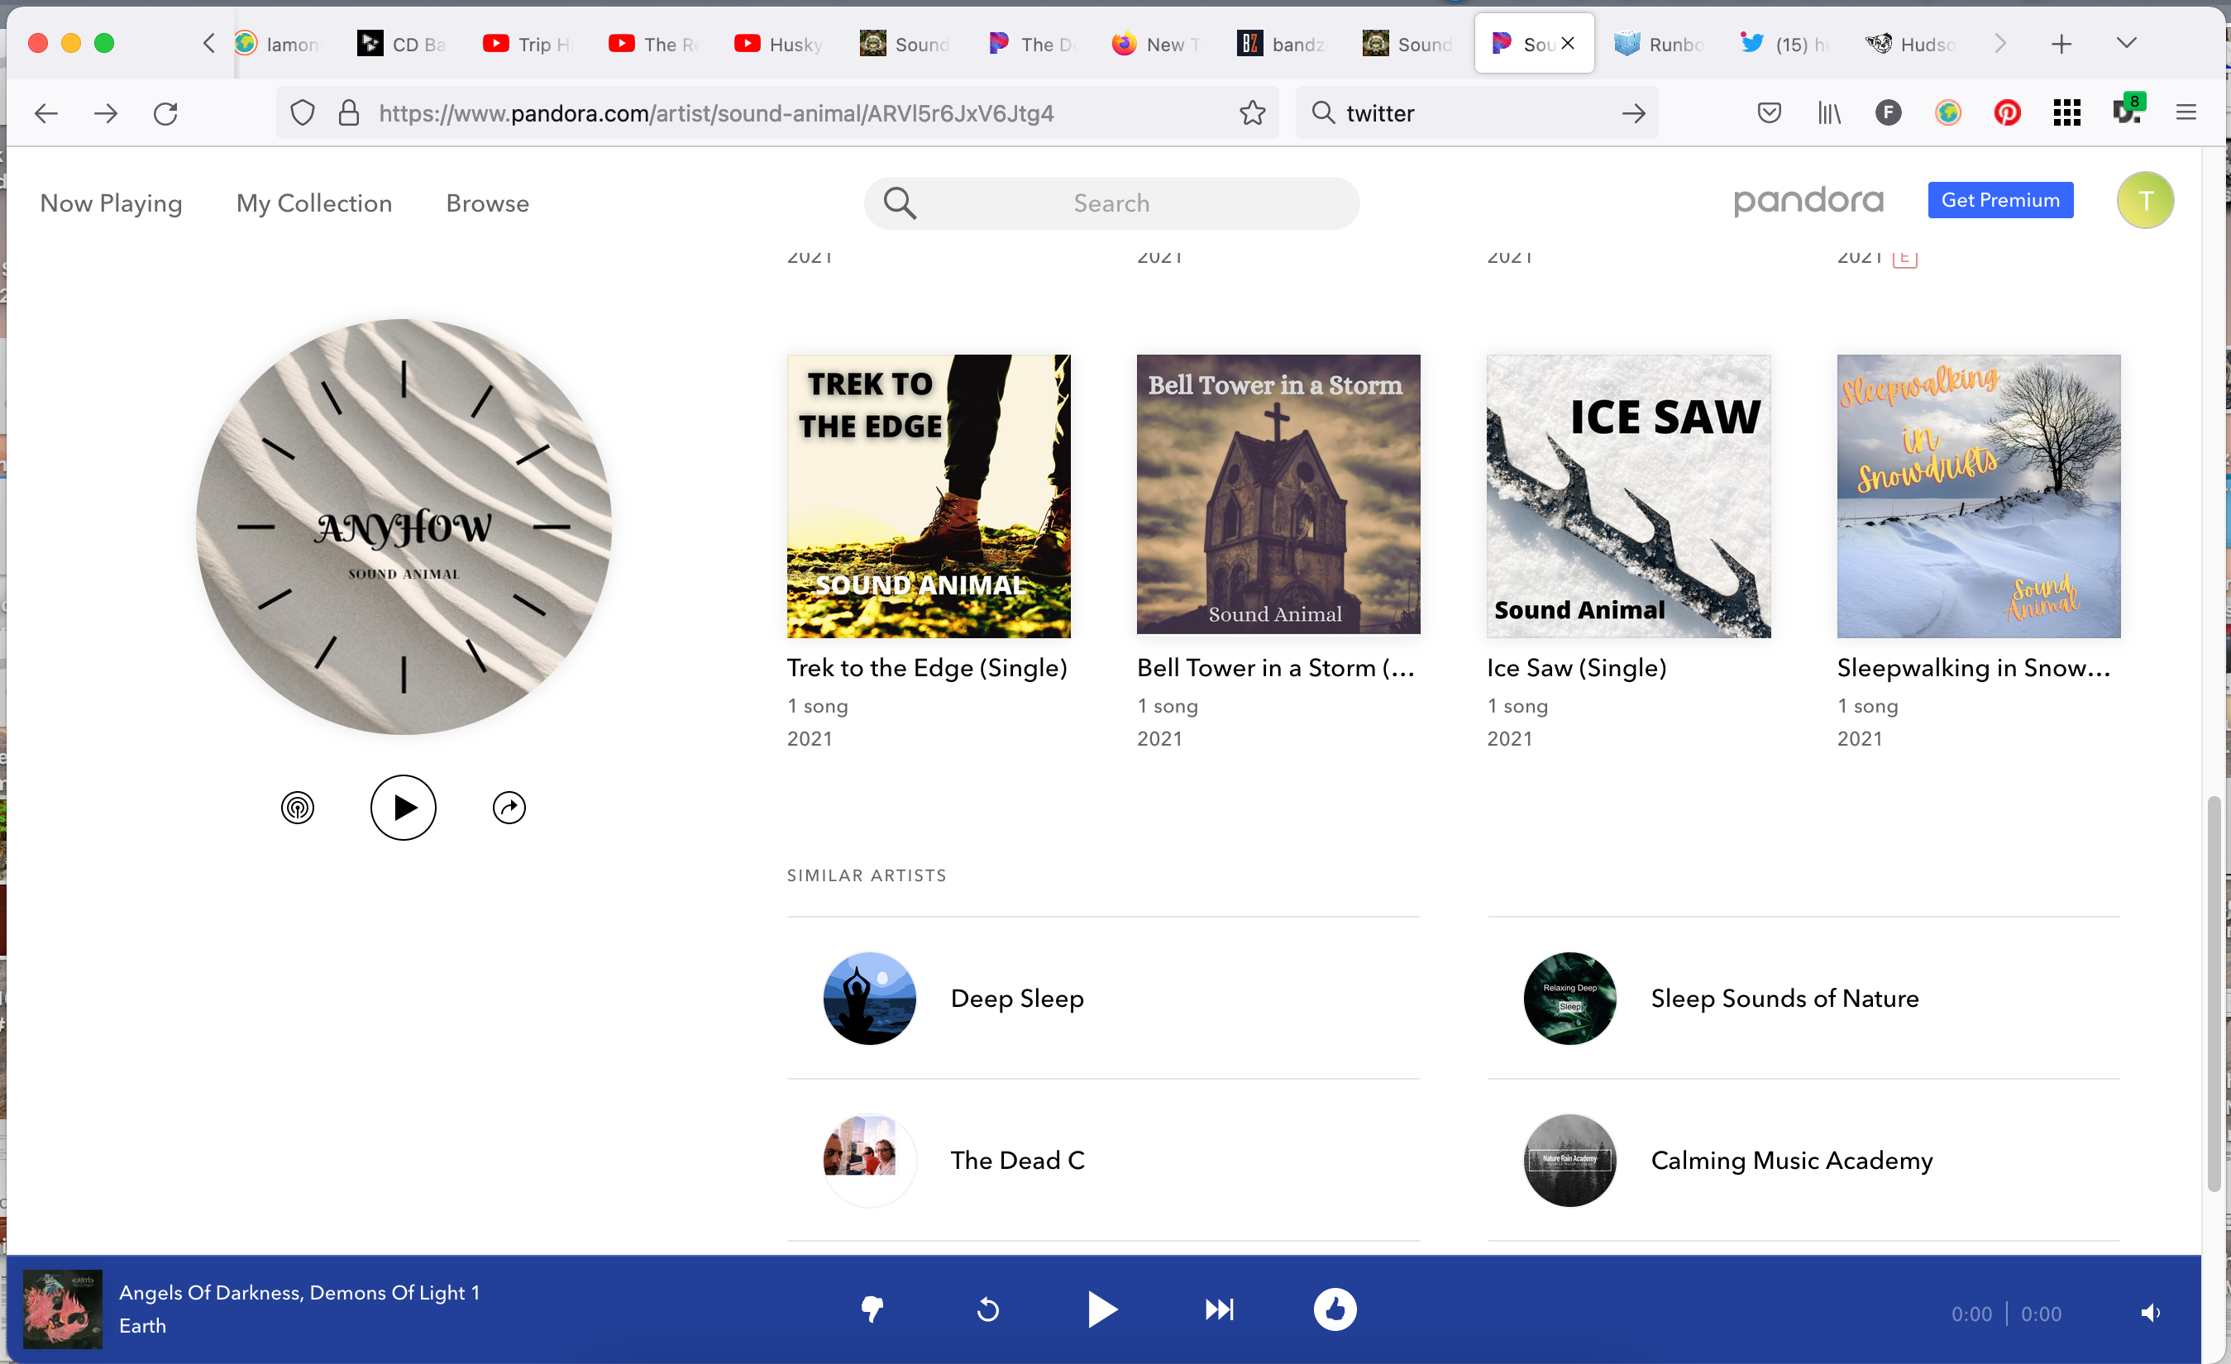Click the Pandora logo
Viewport: 2231px width, 1364px height.
point(1808,200)
